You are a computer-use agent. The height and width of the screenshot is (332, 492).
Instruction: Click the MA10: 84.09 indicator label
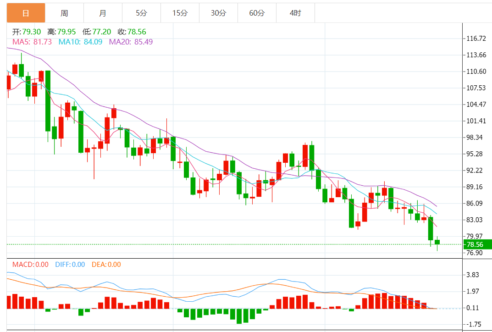pos(81,42)
